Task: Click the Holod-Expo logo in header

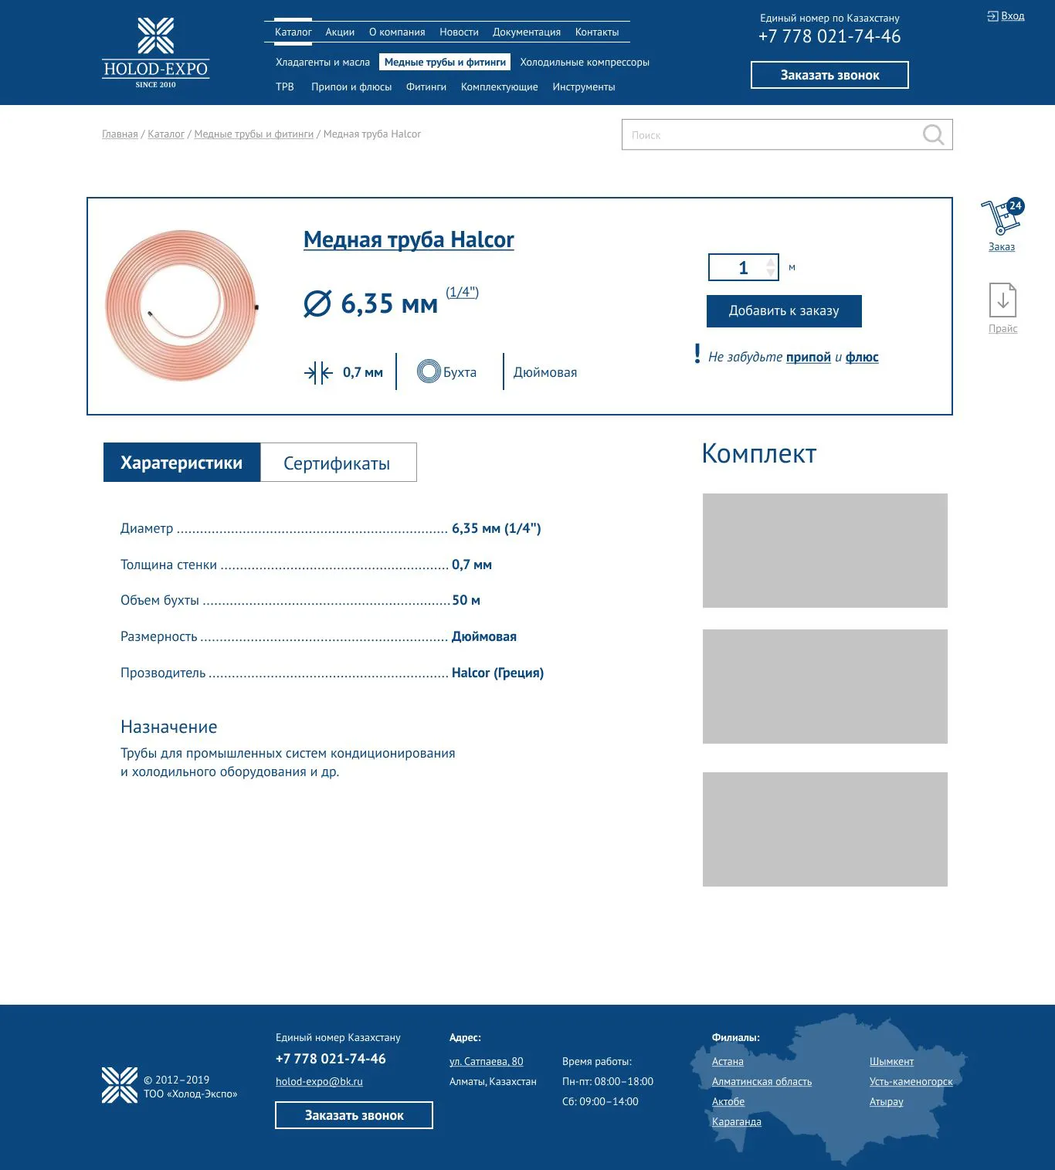Action: [x=156, y=53]
